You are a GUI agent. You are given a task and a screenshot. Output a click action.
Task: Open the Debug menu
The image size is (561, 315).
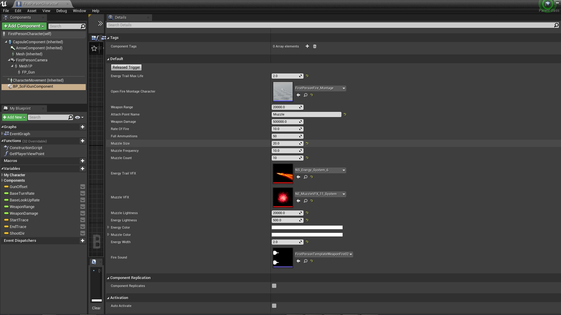61,11
